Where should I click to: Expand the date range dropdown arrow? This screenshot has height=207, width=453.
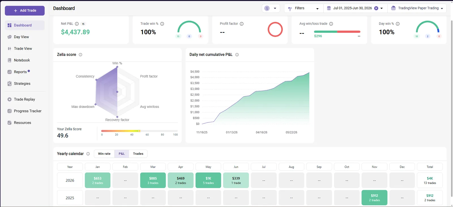(x=382, y=8)
